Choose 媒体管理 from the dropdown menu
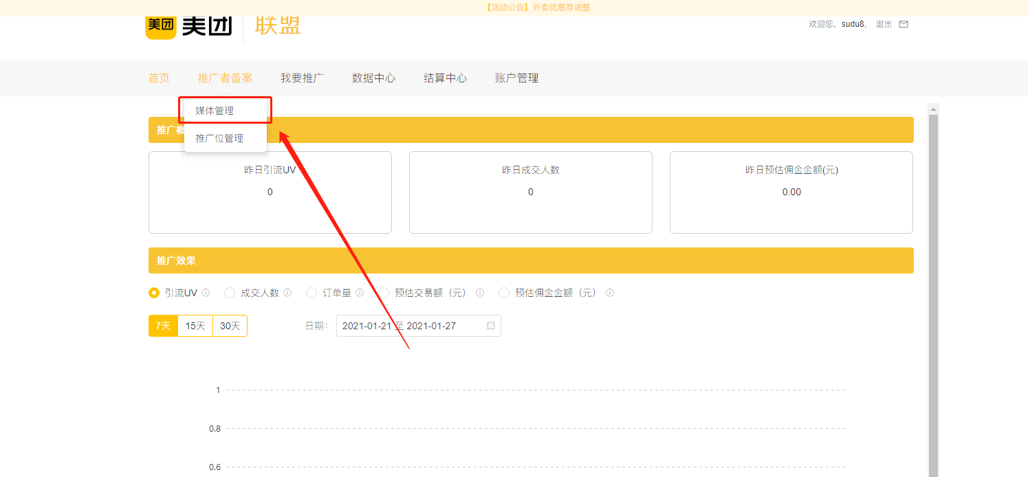The image size is (1028, 477). click(215, 111)
